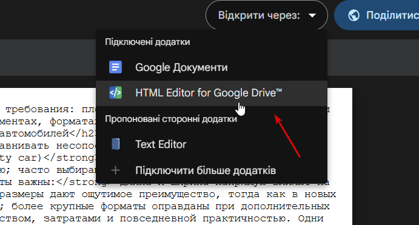
Task: Click the 'Пропоновані сторонні додатки' header text
Action: coord(171,119)
